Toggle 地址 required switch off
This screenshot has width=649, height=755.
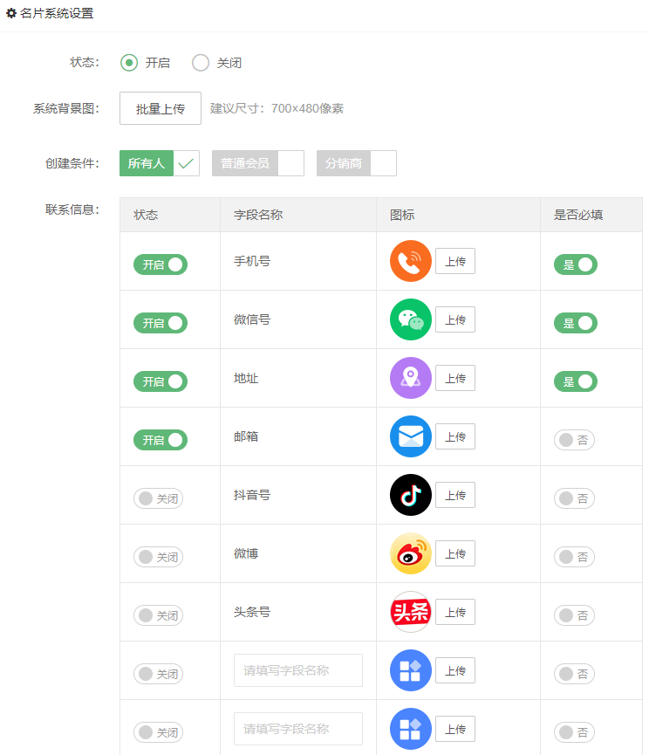pyautogui.click(x=576, y=381)
